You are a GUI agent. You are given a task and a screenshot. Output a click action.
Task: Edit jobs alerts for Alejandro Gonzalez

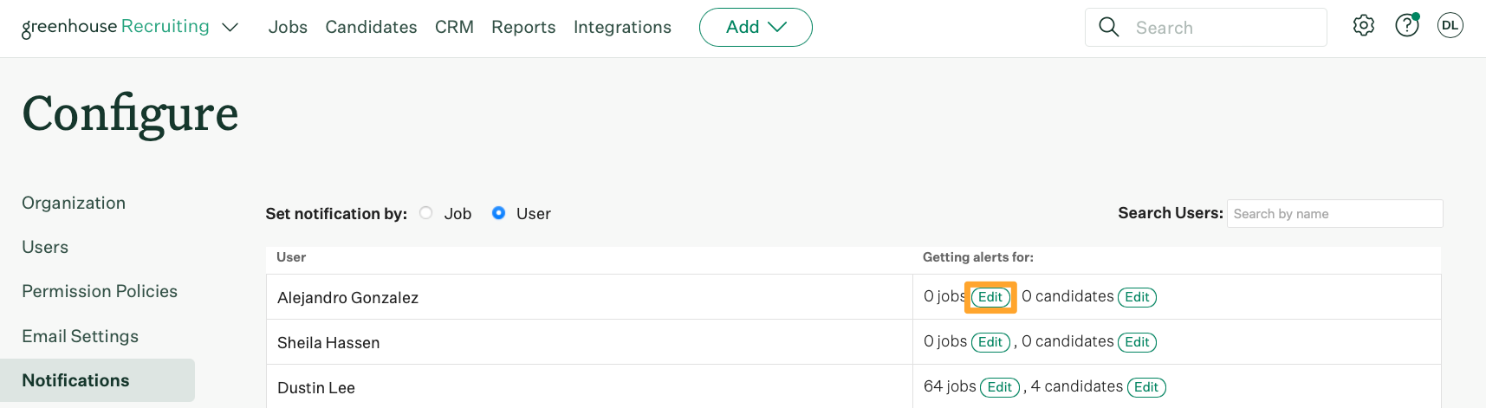(990, 297)
